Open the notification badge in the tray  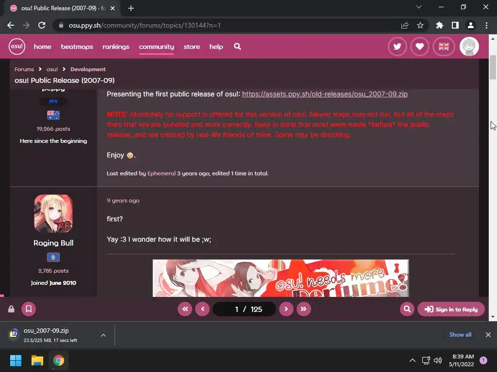483,360
